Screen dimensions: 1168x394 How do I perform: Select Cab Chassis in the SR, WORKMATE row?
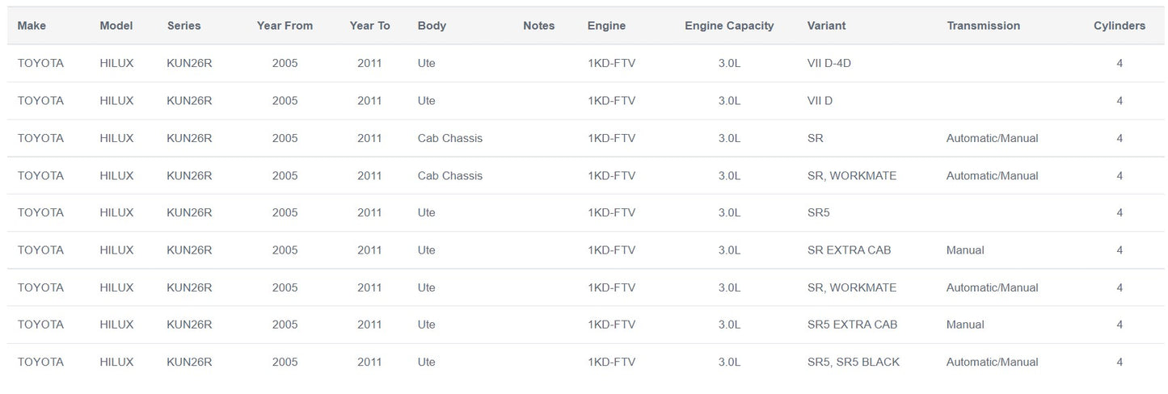[x=450, y=175]
